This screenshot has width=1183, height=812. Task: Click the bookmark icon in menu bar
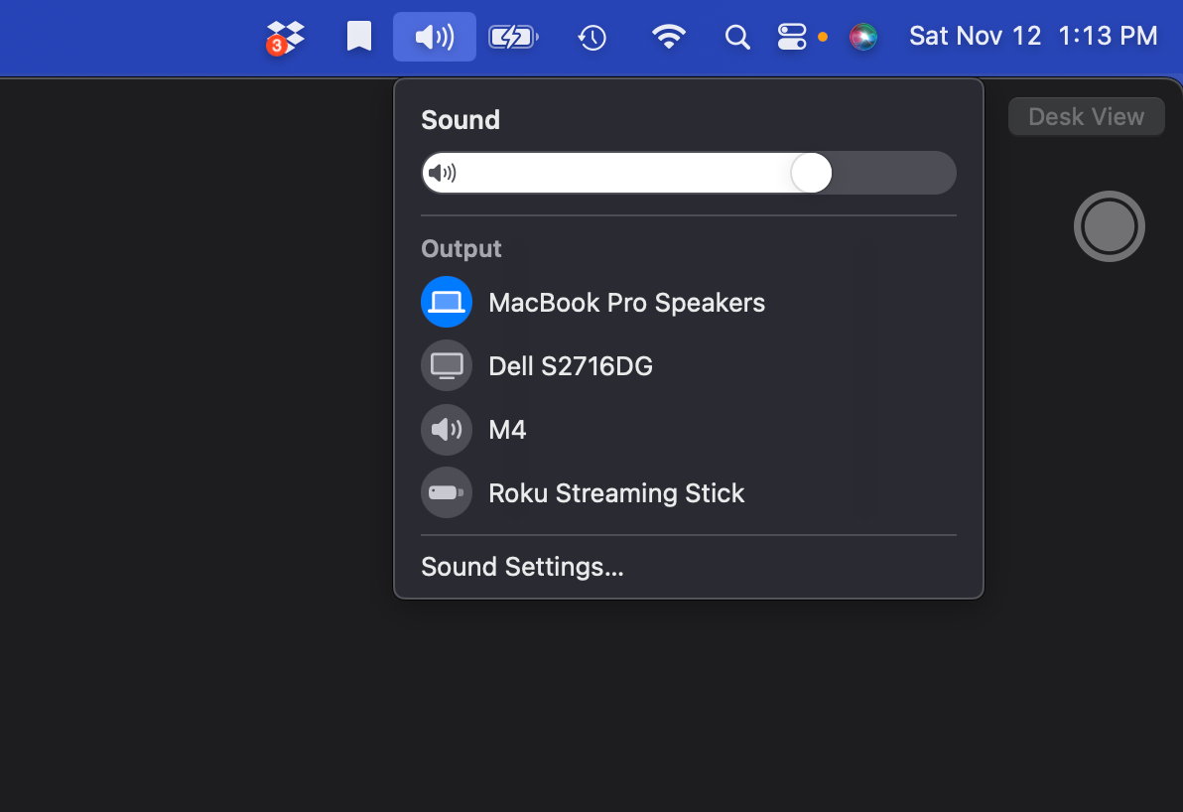point(359,36)
